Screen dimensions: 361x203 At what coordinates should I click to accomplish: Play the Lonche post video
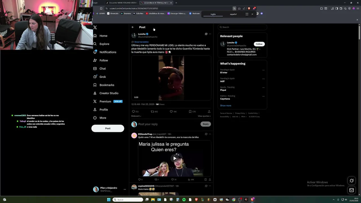[x=171, y=78]
